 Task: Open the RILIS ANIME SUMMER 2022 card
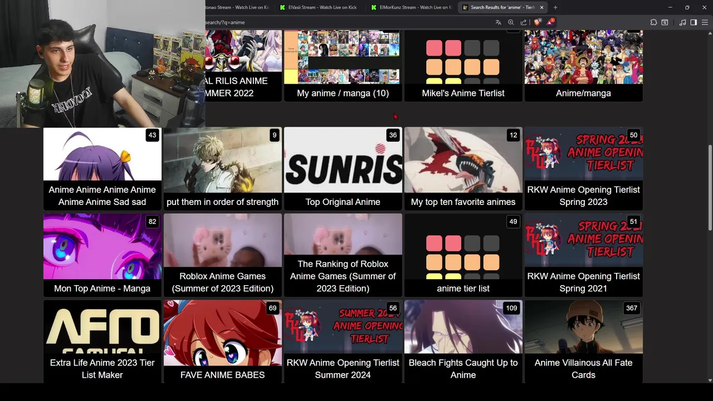click(x=243, y=66)
